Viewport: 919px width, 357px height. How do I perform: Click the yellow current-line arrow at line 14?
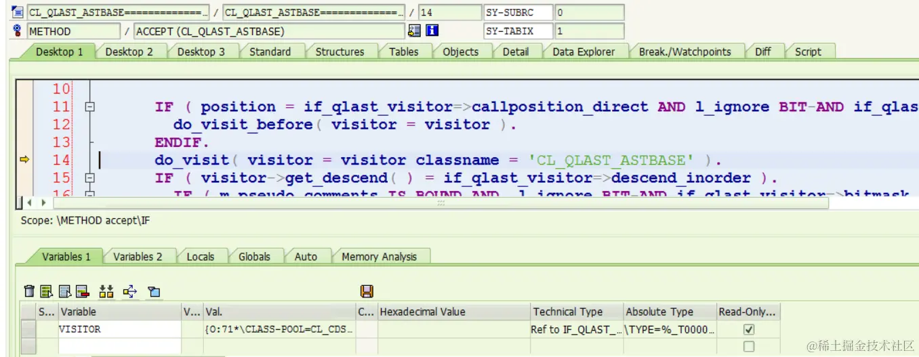click(x=24, y=160)
